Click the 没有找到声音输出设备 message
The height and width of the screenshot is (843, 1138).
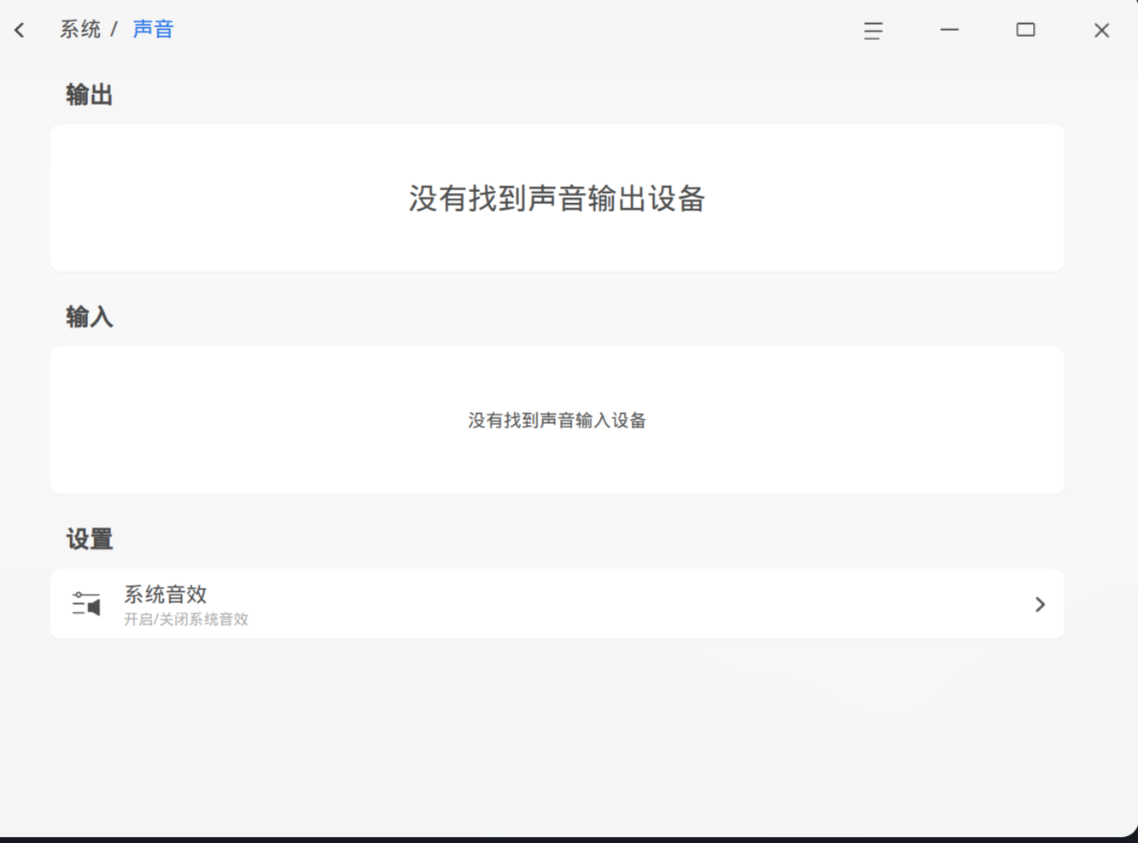(x=557, y=199)
